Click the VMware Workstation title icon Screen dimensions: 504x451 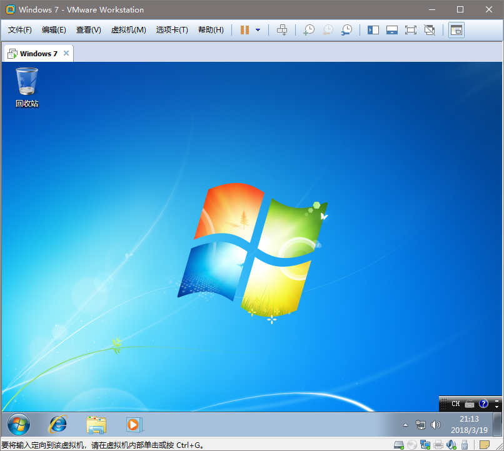click(10, 9)
